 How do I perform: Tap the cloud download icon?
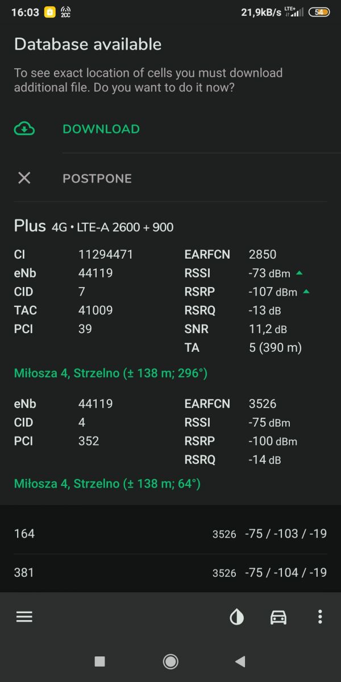point(24,129)
